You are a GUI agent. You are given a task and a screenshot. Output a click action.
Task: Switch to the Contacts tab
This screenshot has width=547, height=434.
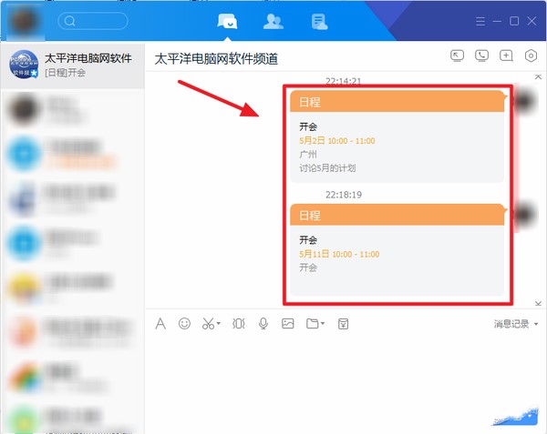(x=272, y=21)
